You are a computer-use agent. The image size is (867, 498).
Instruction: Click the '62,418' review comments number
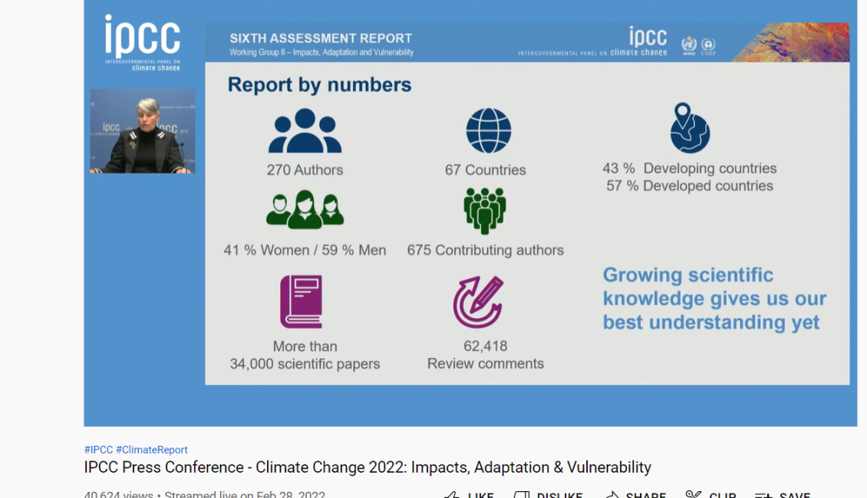point(486,346)
